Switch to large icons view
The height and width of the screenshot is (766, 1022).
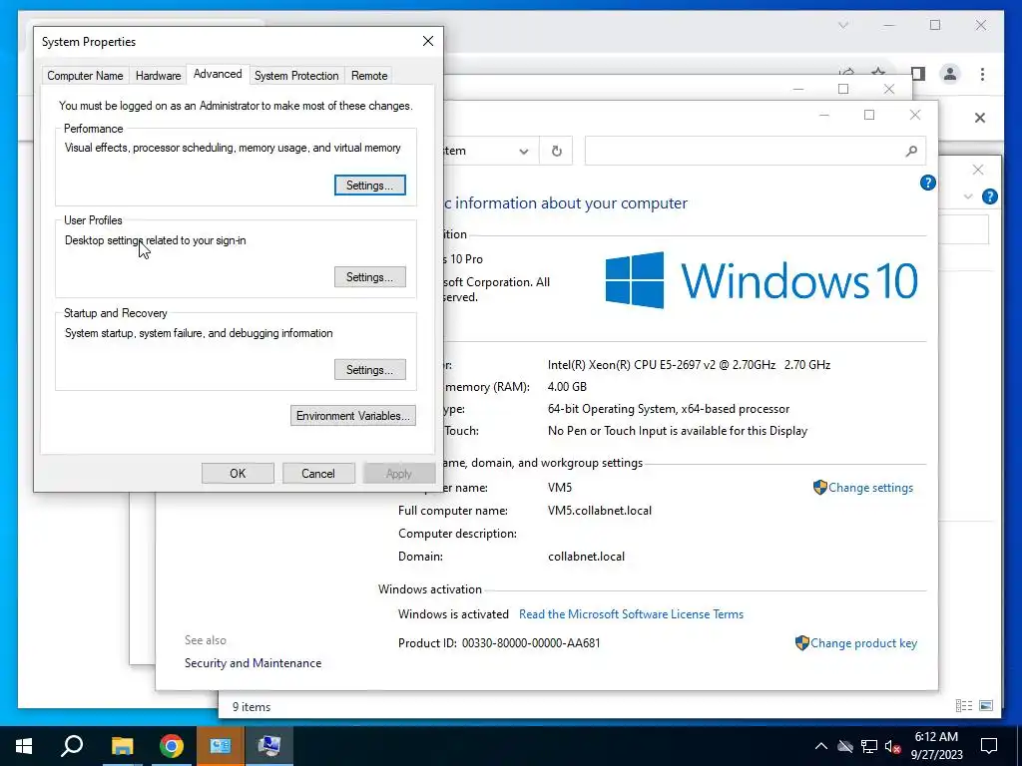point(986,705)
